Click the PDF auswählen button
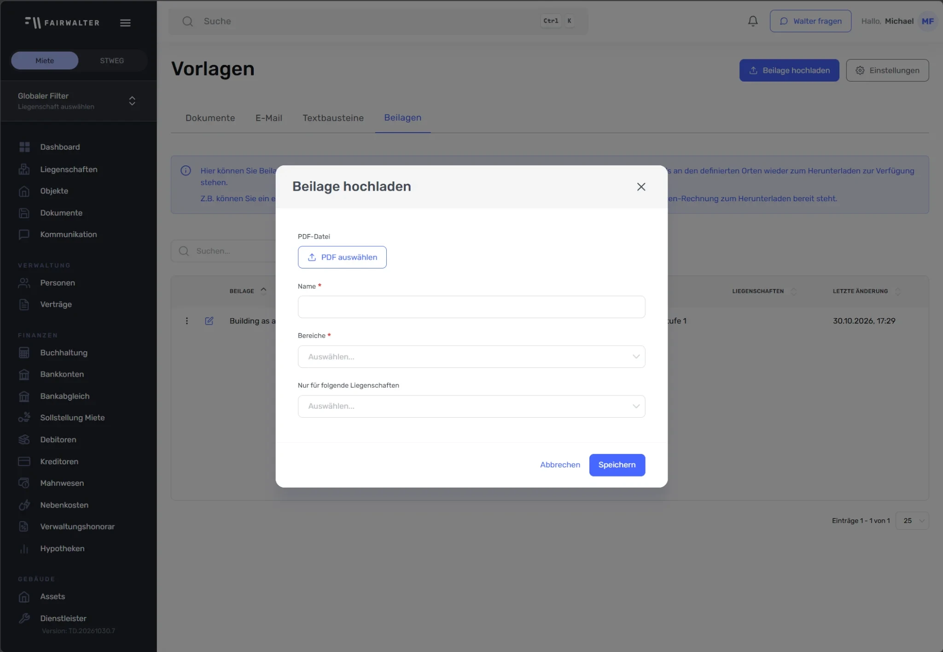 (x=342, y=257)
